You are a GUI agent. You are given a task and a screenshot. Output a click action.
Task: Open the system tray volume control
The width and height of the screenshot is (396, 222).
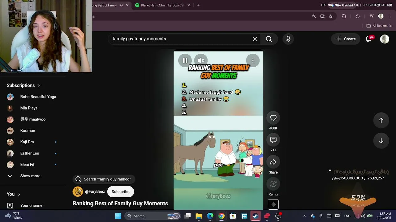[x=363, y=216]
